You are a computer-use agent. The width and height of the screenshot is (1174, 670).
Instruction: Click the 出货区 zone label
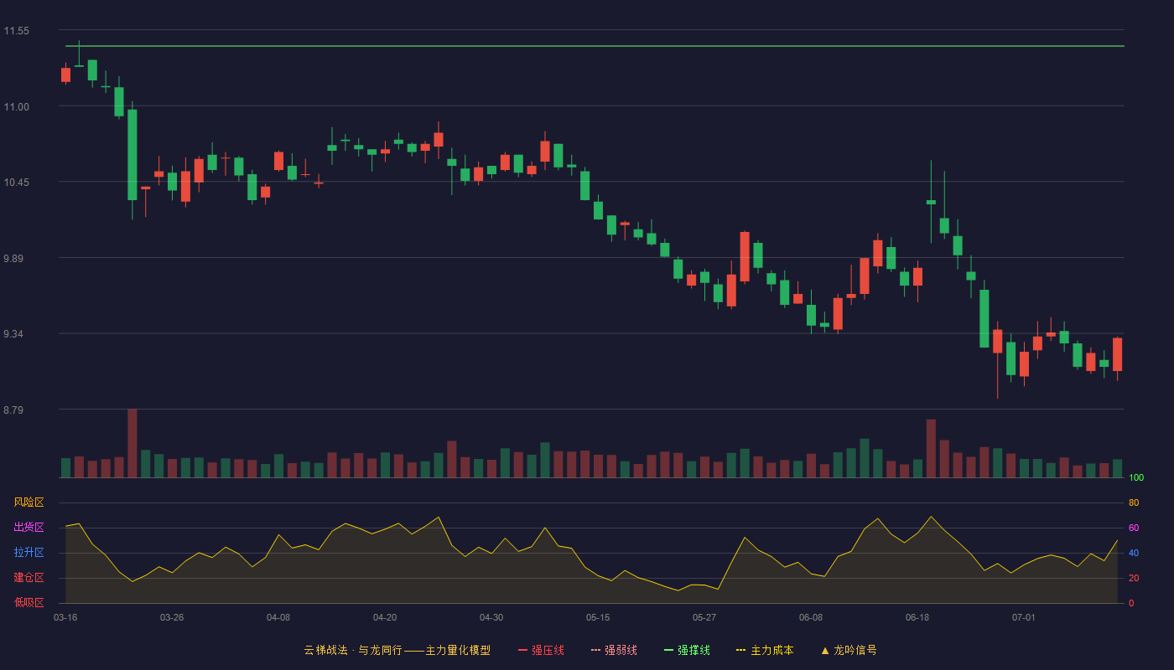pos(29,528)
